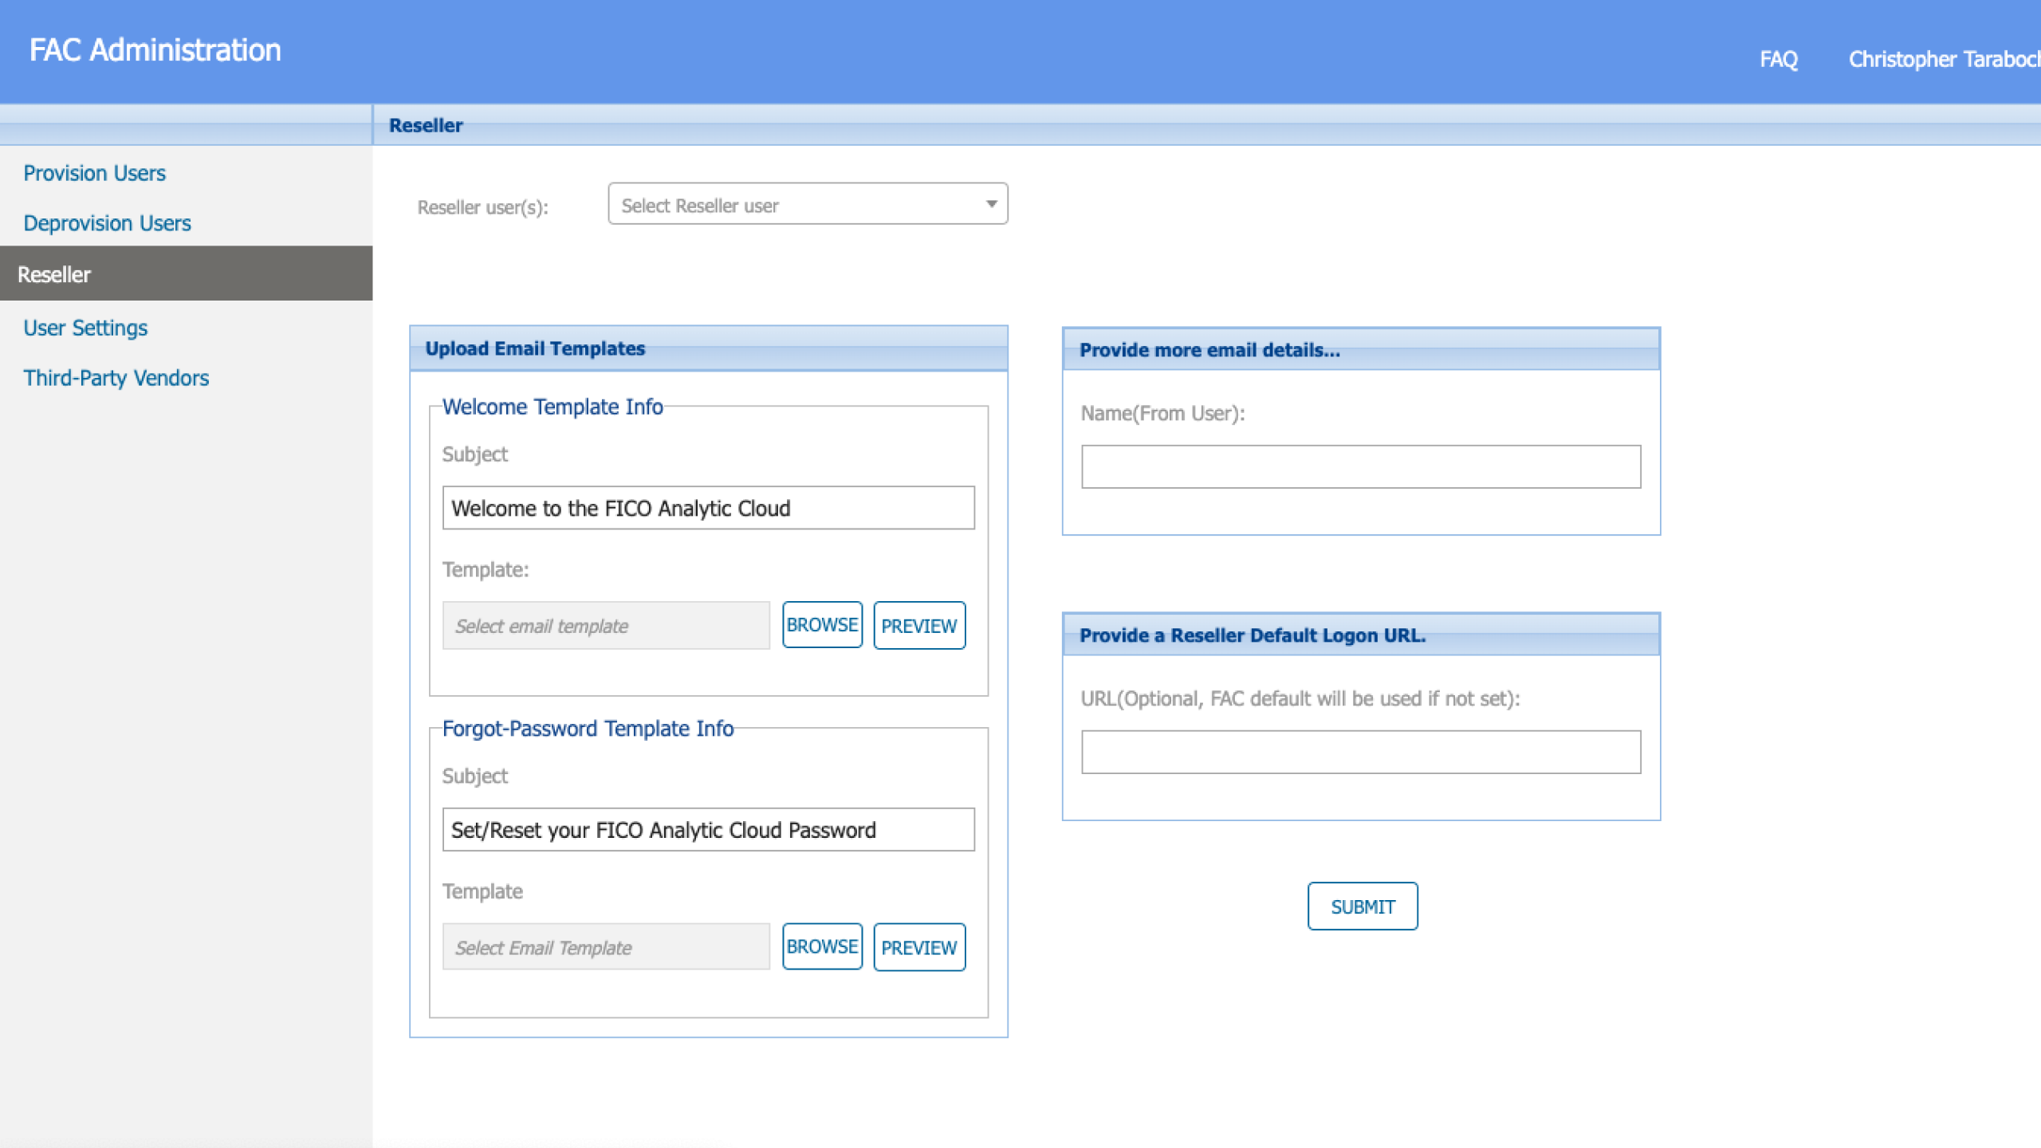The height and width of the screenshot is (1148, 2041).
Task: Open the Select Reseller user dropdown
Action: point(797,205)
